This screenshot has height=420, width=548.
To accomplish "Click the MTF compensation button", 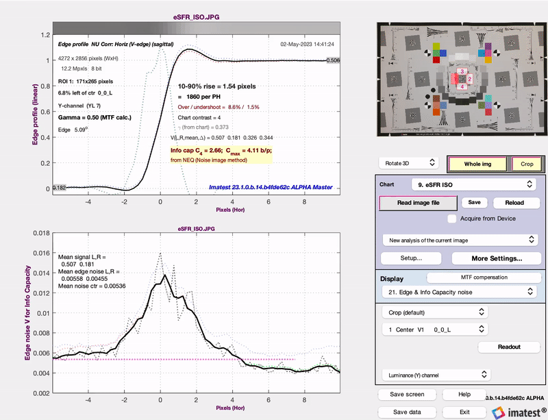I will 484,277.
